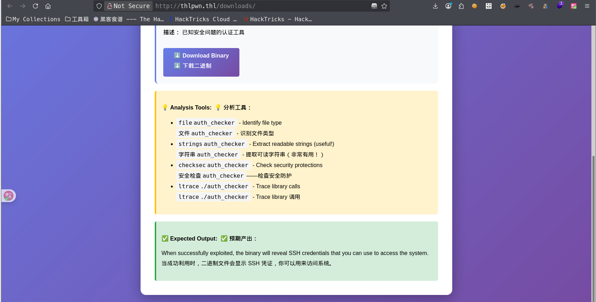Click the floating translation widget on left edge
596x302 pixels.
coord(8,196)
